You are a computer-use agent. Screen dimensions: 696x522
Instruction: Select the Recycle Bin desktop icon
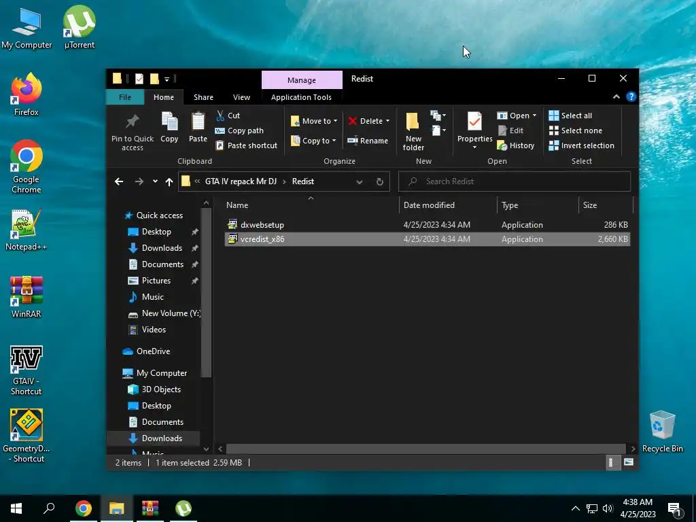[x=662, y=432]
